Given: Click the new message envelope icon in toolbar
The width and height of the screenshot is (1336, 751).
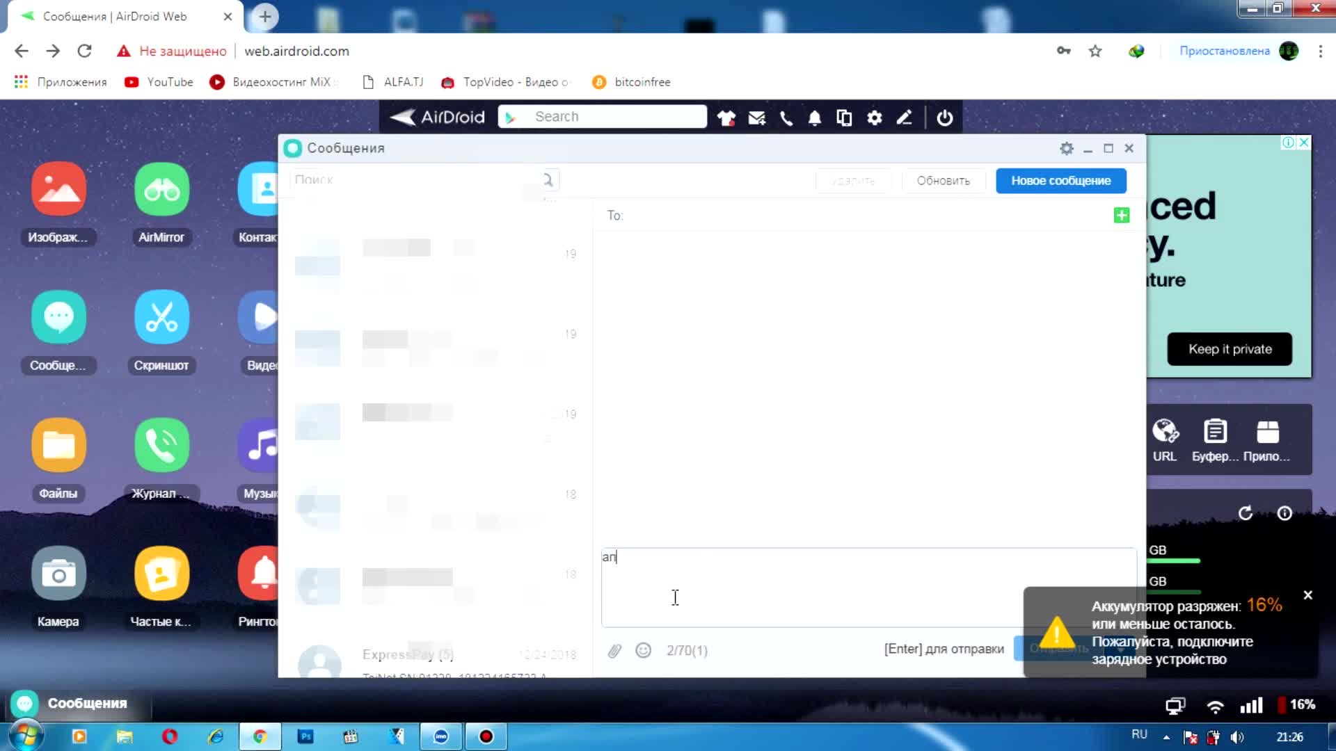Looking at the screenshot, I should (x=756, y=118).
